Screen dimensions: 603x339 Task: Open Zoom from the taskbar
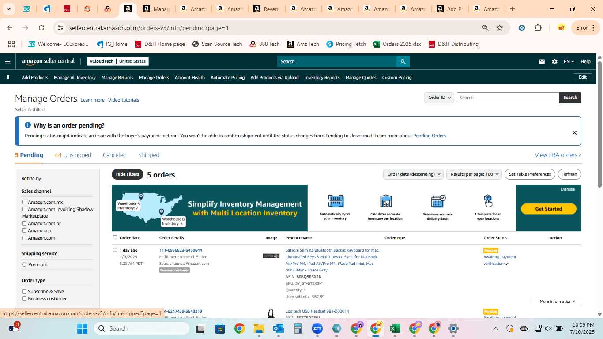point(317,328)
